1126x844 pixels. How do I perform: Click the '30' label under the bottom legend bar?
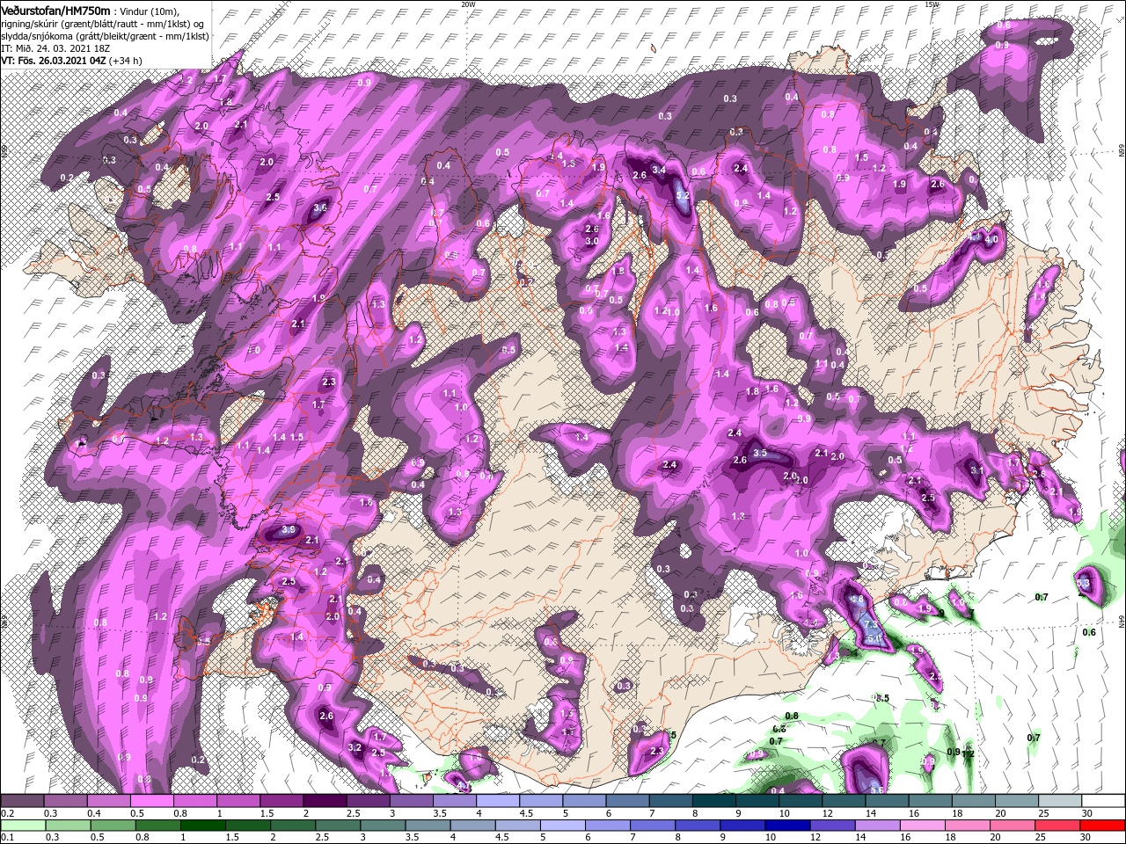click(x=1087, y=837)
